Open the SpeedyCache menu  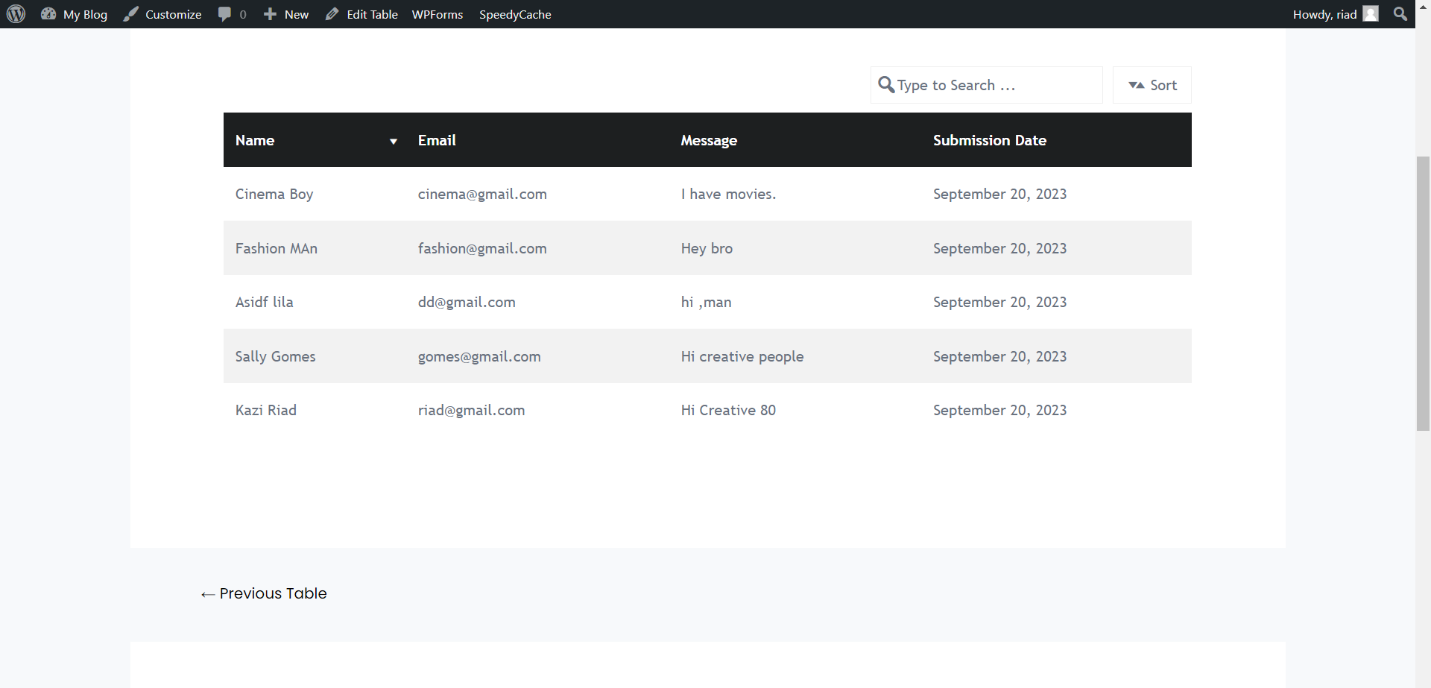click(515, 13)
